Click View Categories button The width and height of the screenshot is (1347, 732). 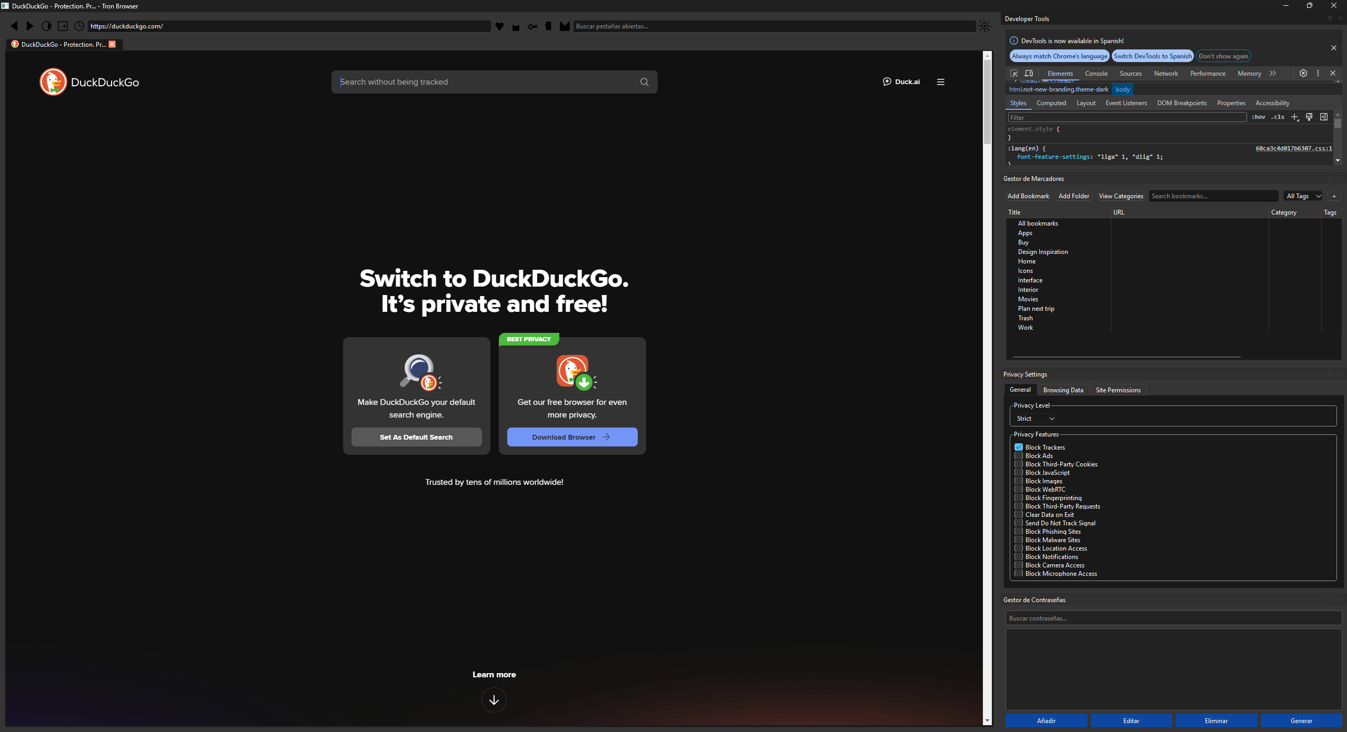[x=1121, y=196]
